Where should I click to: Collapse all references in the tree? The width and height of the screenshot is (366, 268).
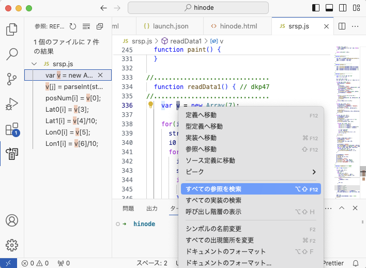tap(100, 26)
